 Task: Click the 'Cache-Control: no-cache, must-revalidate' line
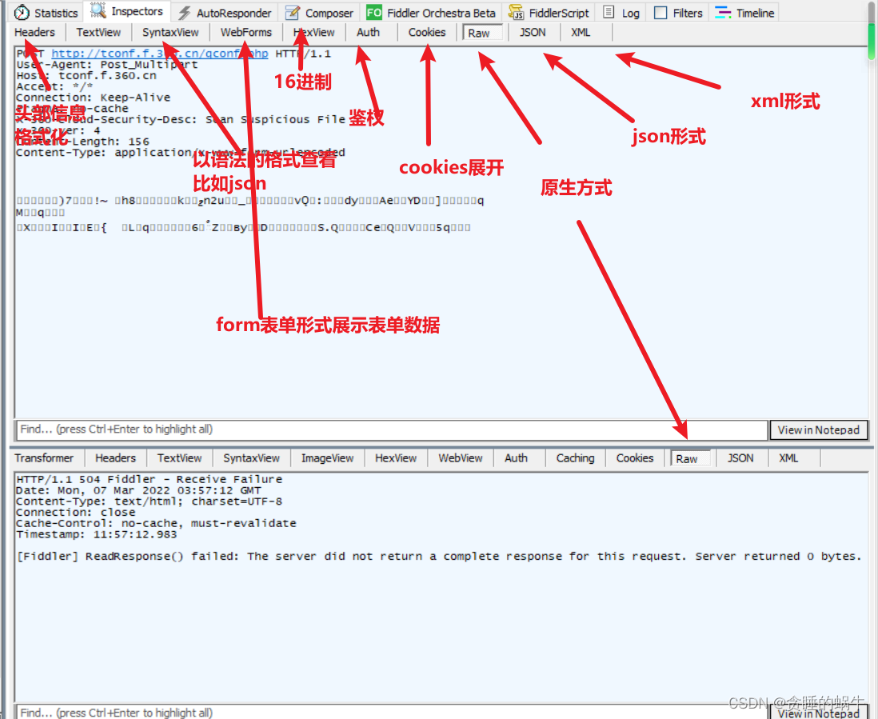[156, 523]
